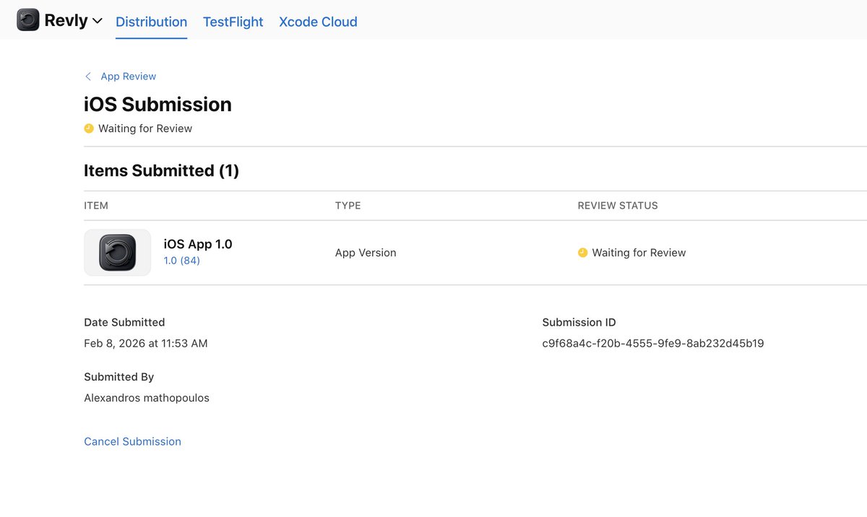Viewport: 867px width, 517px height.
Task: Open the Revly app switcher chevron
Action: (x=98, y=22)
